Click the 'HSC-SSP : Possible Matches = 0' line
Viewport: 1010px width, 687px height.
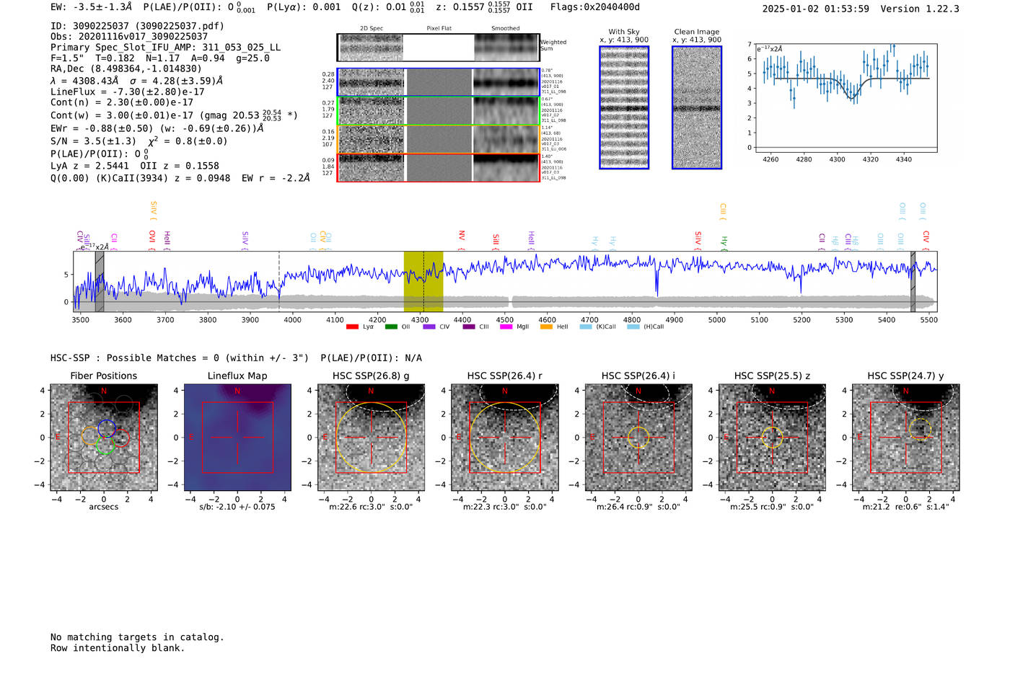point(236,358)
